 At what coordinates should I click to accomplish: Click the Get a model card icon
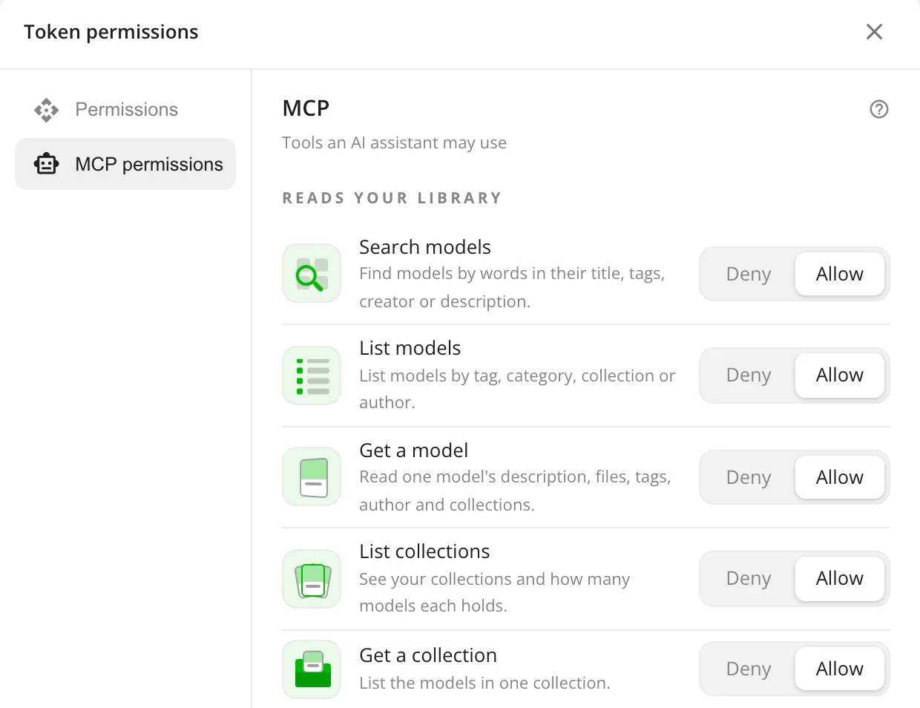point(312,476)
